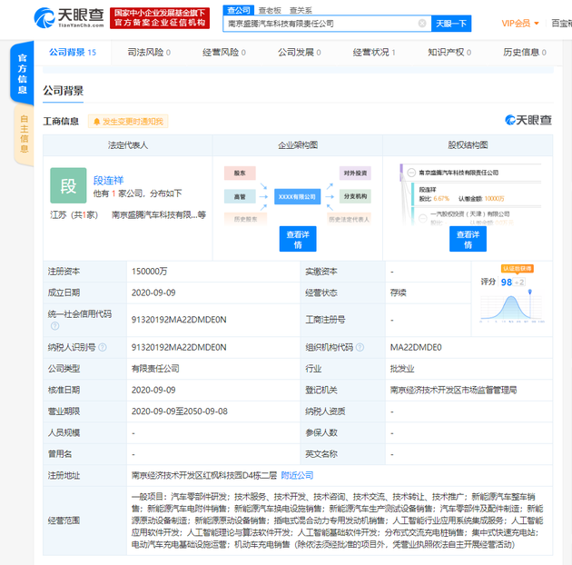This screenshot has width=572, height=565.
Task: Select the 查老板 search tab
Action: pyautogui.click(x=270, y=11)
